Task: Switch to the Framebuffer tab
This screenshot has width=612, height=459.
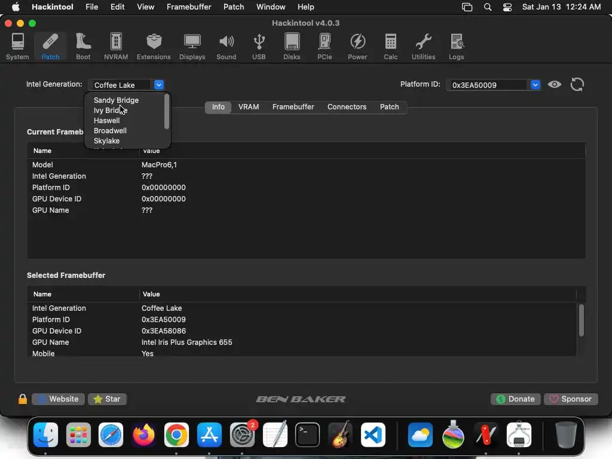Action: [x=293, y=106]
